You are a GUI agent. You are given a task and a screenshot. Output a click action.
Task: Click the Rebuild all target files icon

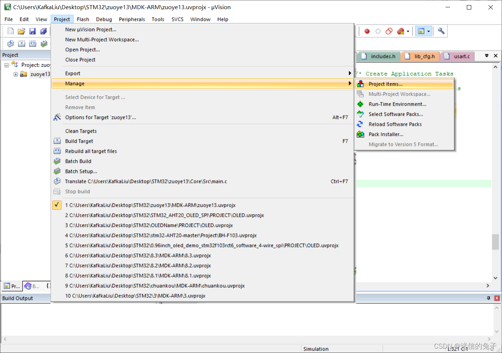coord(57,151)
